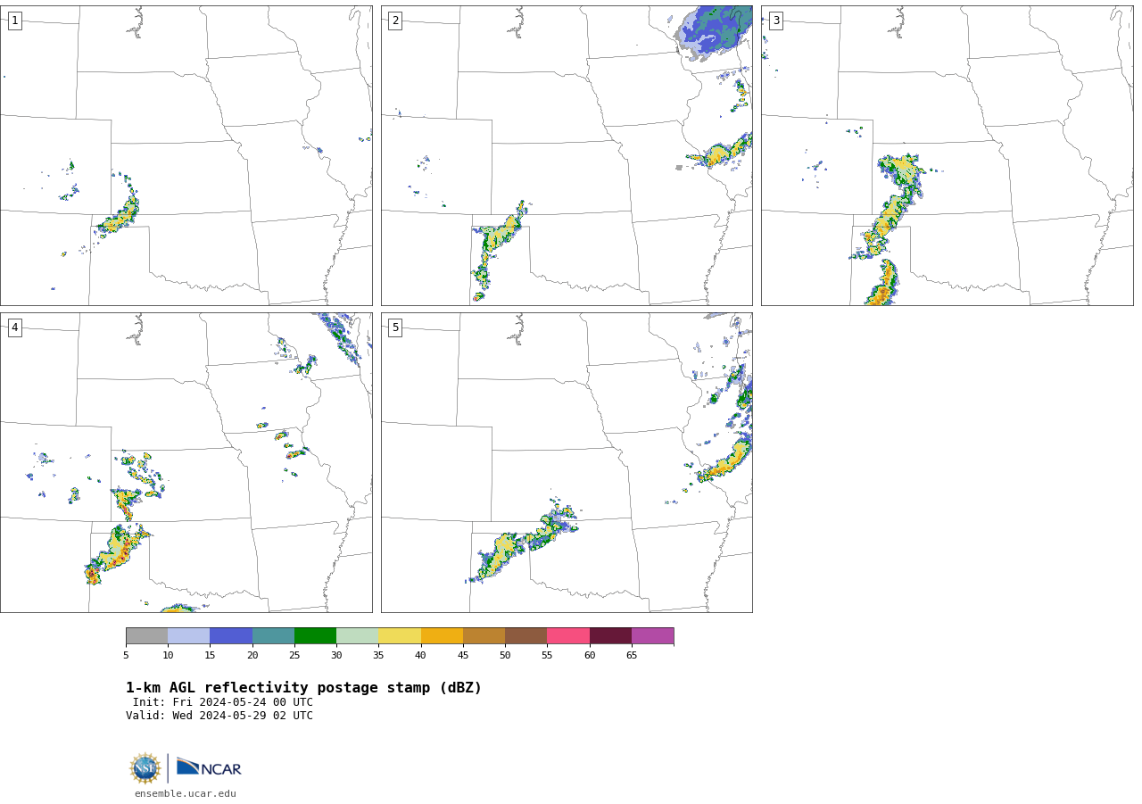Click the panel number 2 label
The width and height of the screenshot is (1142, 804).
click(395, 21)
